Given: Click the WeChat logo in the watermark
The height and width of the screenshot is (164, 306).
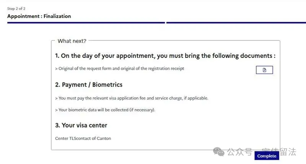Looking at the screenshot, I should pos(219,152).
